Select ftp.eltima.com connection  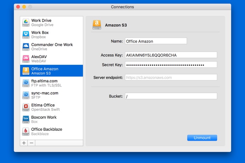pyautogui.click(x=44, y=81)
